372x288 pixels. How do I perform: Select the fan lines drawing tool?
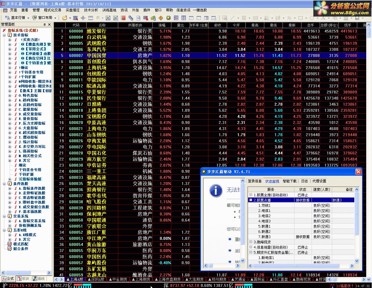click(x=267, y=18)
